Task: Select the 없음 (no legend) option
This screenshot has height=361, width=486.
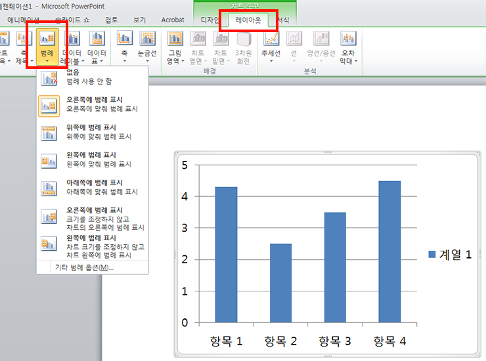Action: pyautogui.click(x=92, y=77)
